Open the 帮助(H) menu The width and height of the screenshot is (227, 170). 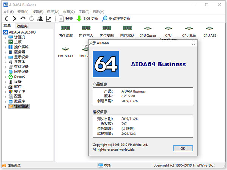[98, 12]
